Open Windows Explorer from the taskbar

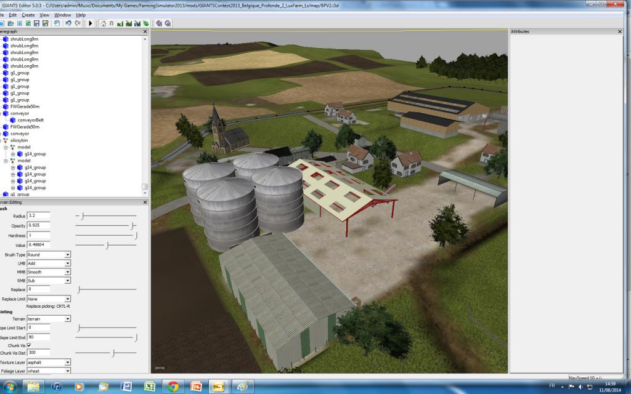(x=33, y=387)
